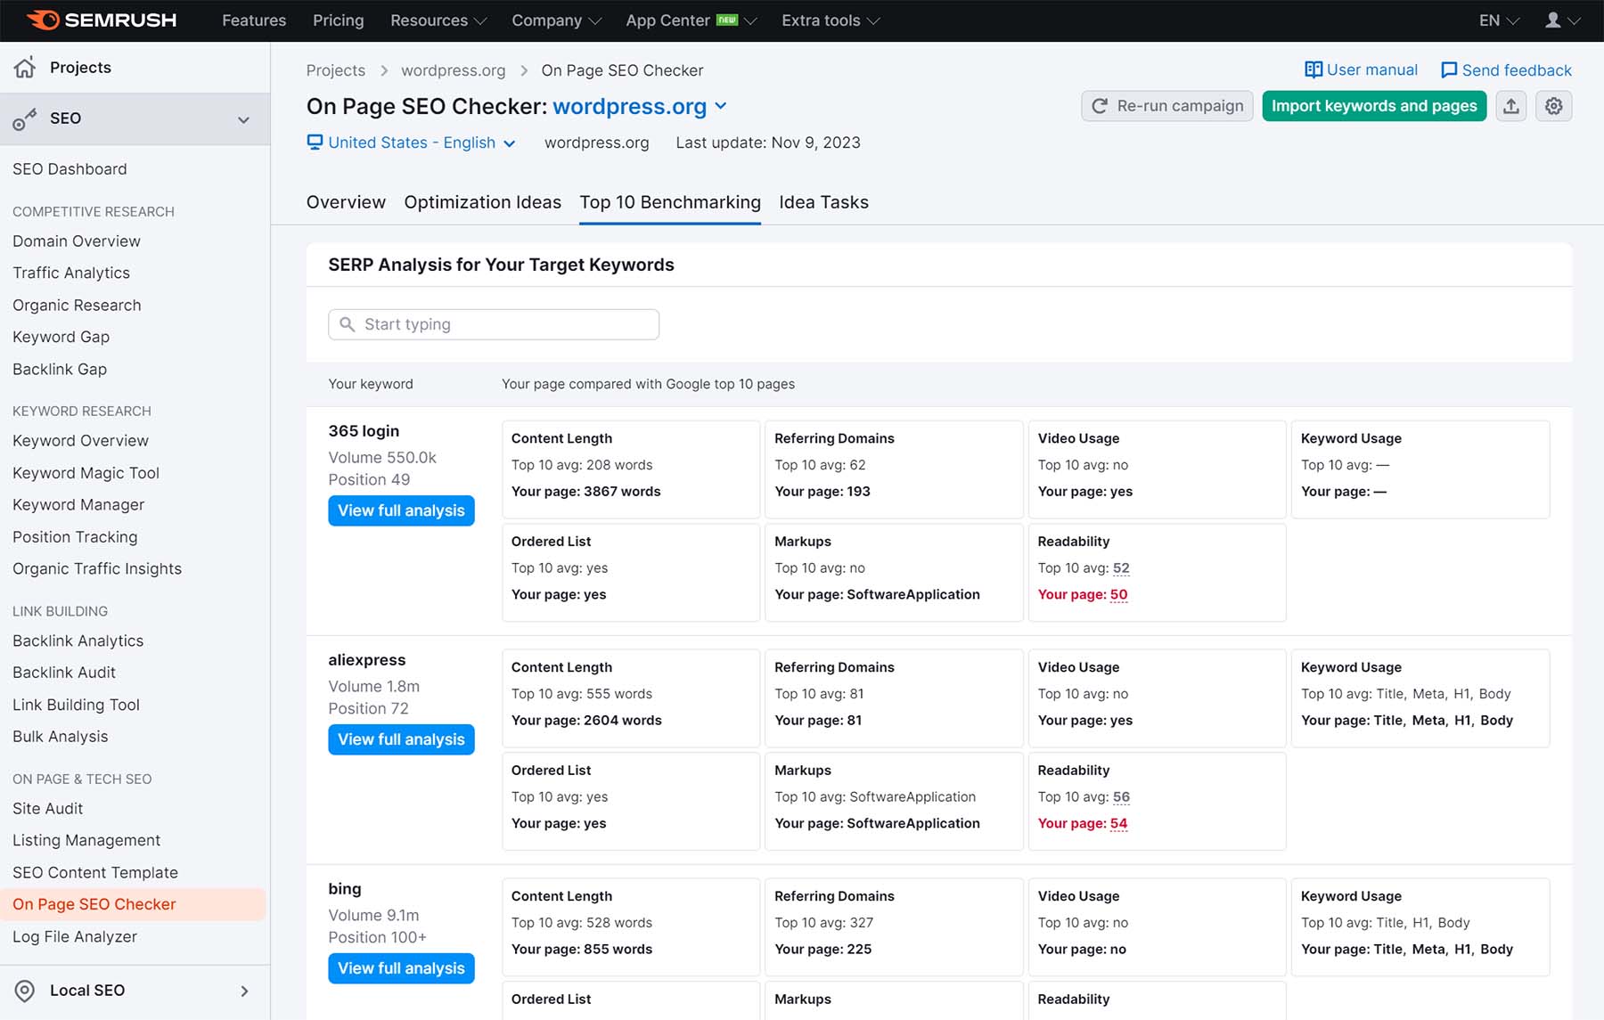
Task: View full analysis for the aliexpress keyword
Action: coord(401,739)
